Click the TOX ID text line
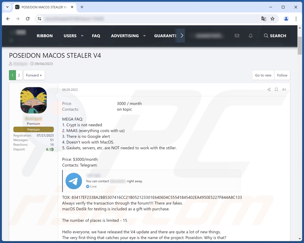Viewport: 304px width, 243px height. (152, 198)
